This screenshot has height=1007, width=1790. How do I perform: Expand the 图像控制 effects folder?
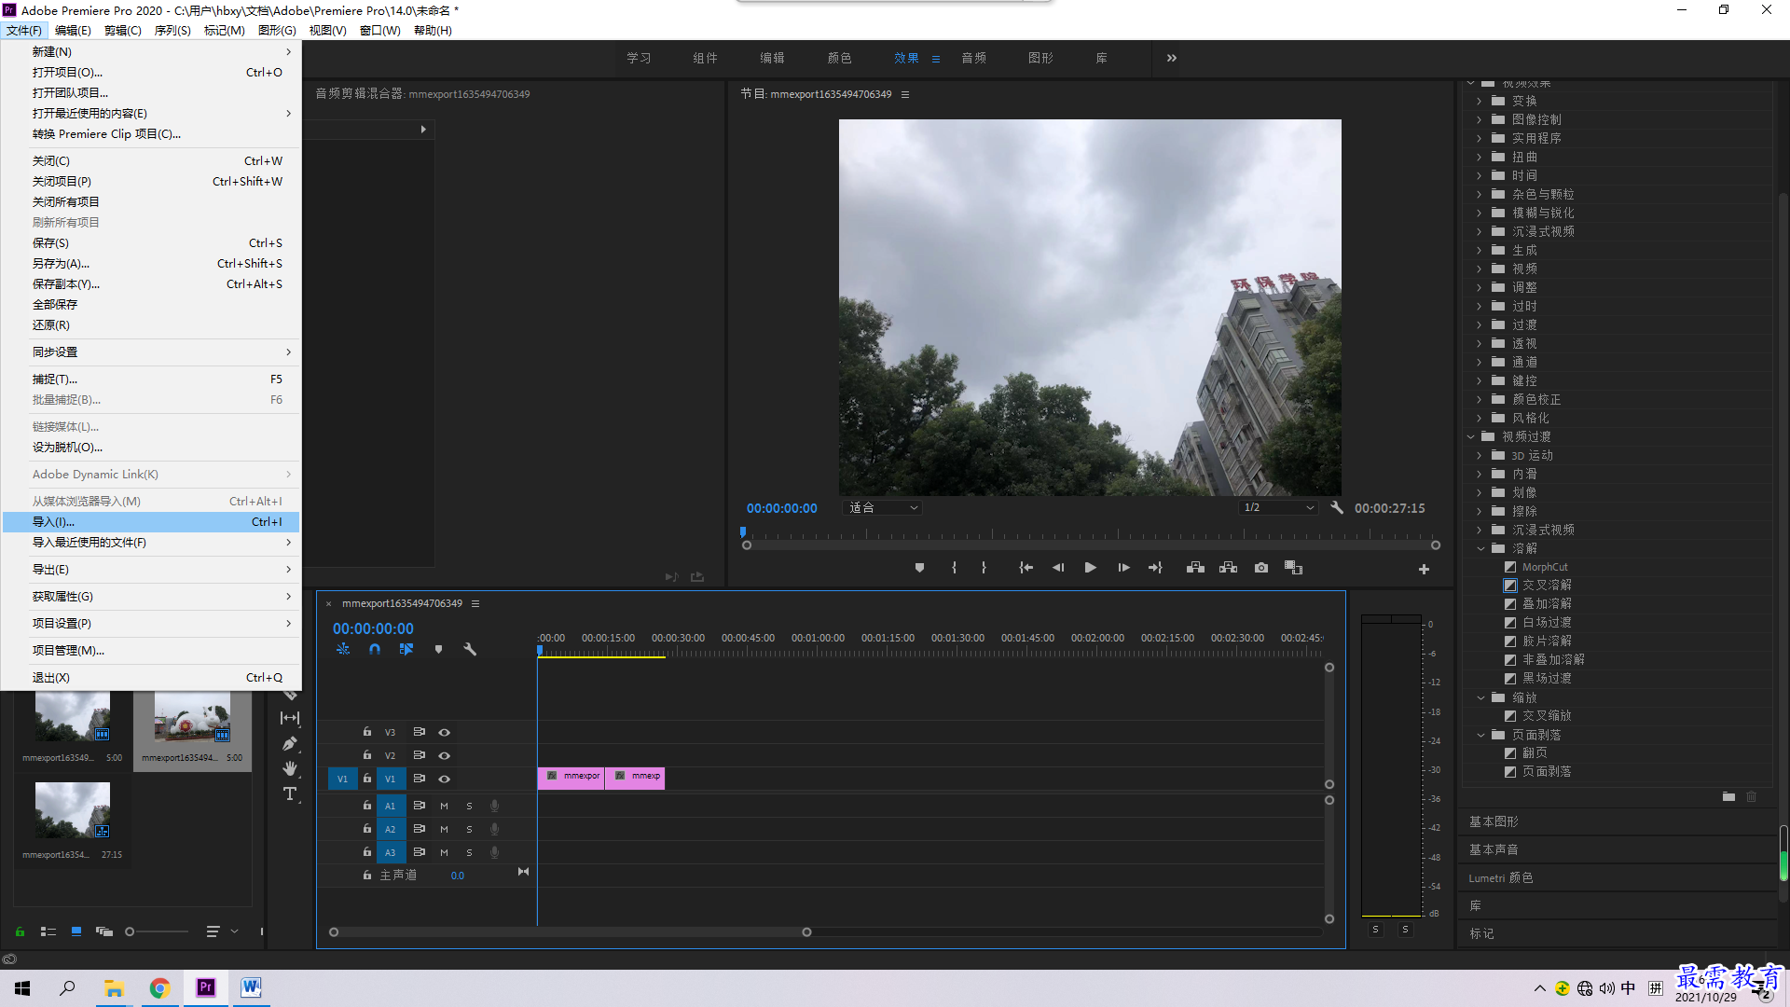point(1480,119)
